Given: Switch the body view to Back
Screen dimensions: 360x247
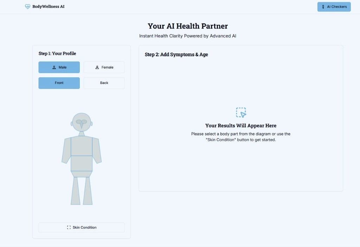Looking at the screenshot, I should click(104, 83).
